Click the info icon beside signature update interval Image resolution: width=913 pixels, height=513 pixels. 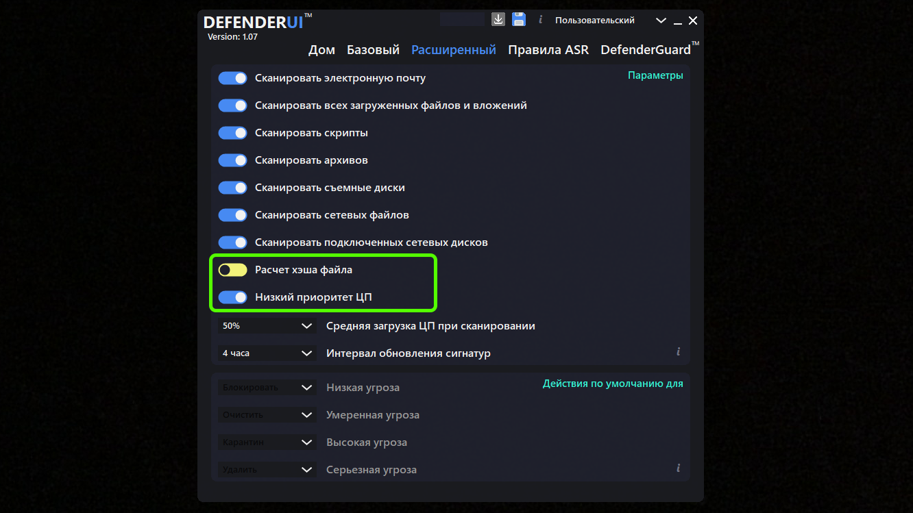point(678,351)
